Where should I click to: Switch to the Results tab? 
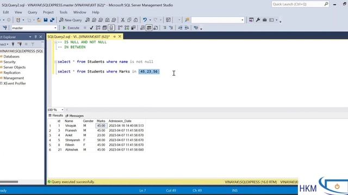tap(55, 115)
